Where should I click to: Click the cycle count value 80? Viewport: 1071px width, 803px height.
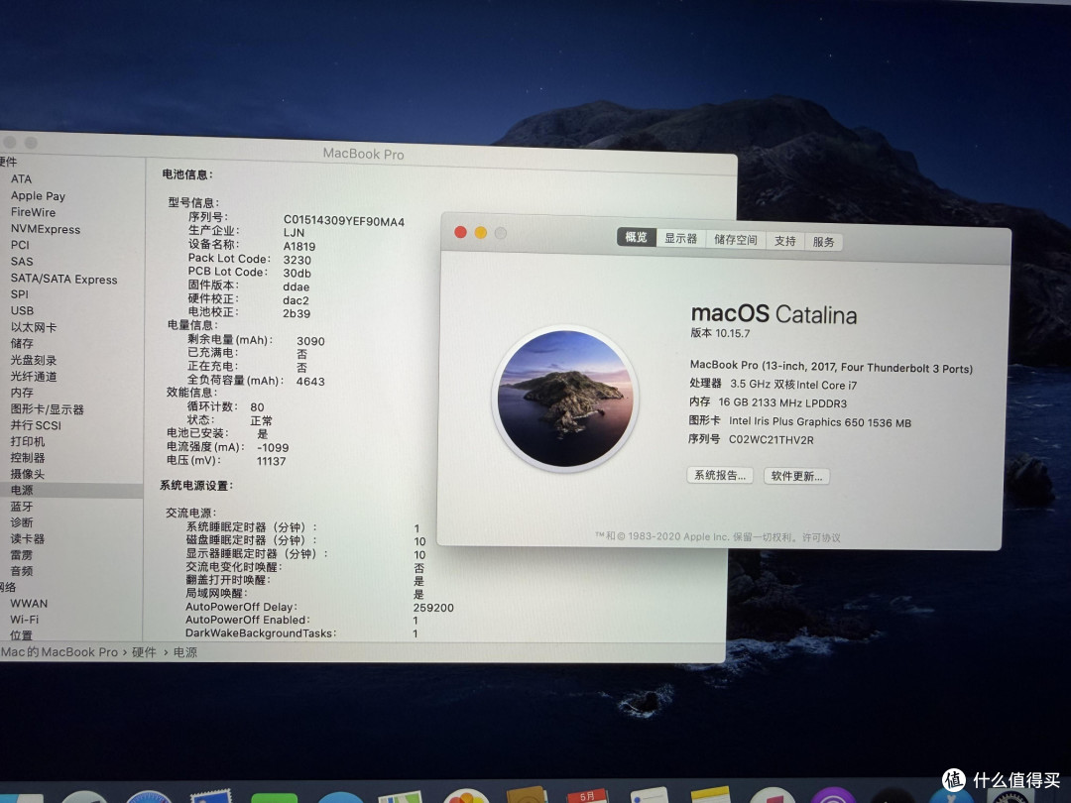pos(257,407)
